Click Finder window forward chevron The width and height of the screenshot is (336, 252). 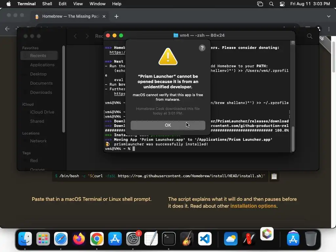pos(87,36)
